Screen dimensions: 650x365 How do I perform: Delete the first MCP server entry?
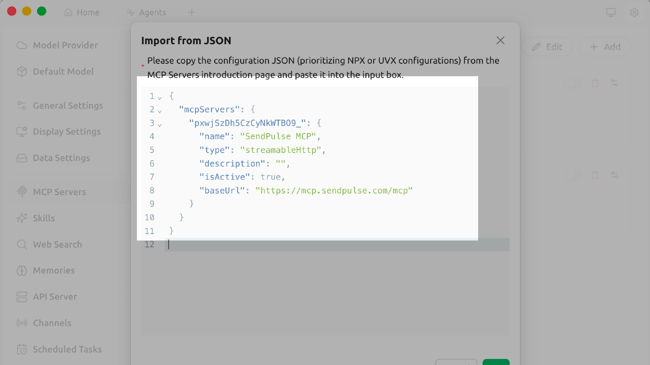point(595,83)
